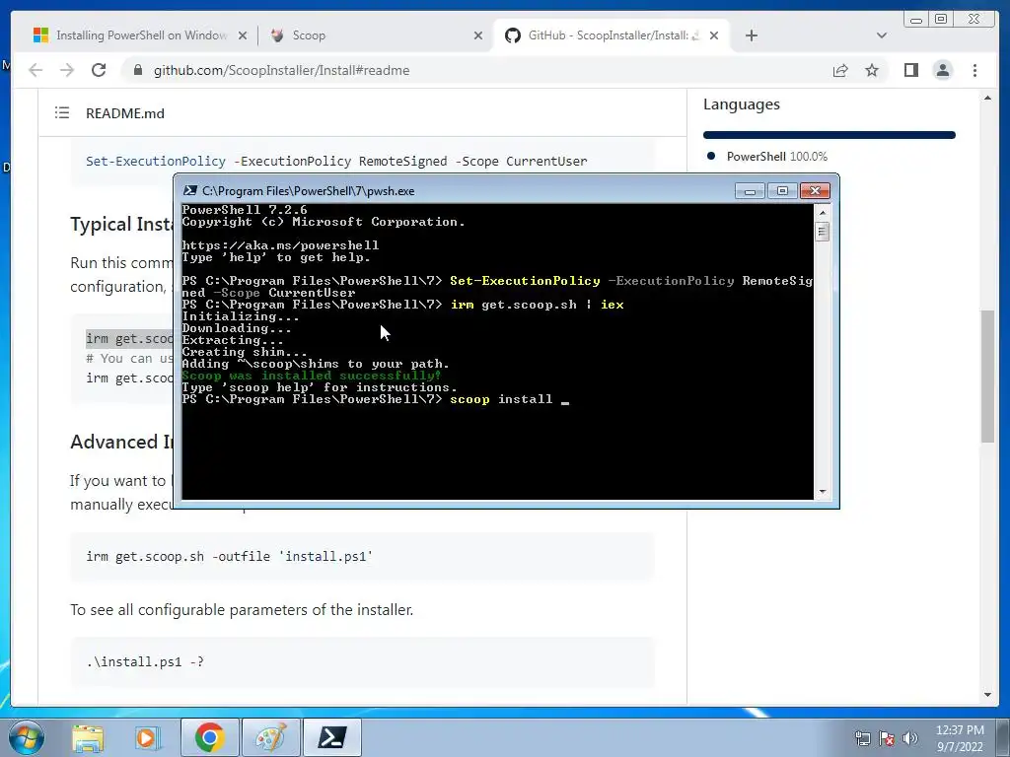
Task: Open Windows Media Player from taskbar
Action: [146, 737]
